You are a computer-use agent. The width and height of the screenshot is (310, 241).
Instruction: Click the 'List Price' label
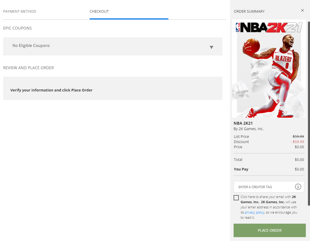241,137
